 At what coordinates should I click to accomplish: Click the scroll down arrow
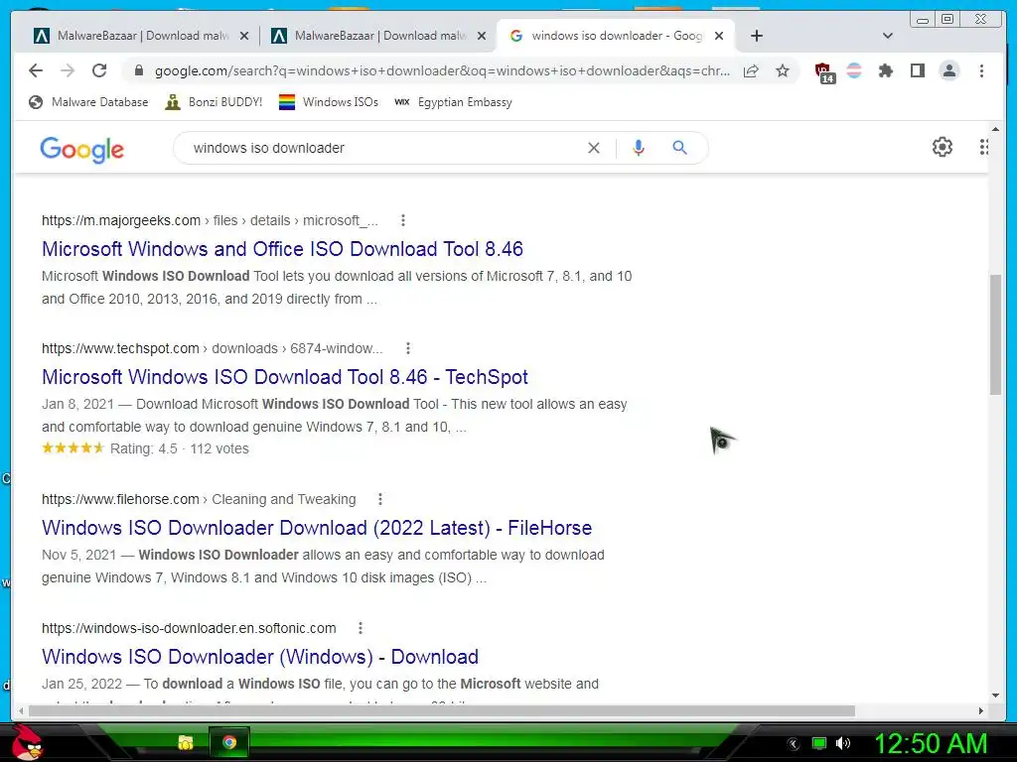pyautogui.click(x=995, y=696)
